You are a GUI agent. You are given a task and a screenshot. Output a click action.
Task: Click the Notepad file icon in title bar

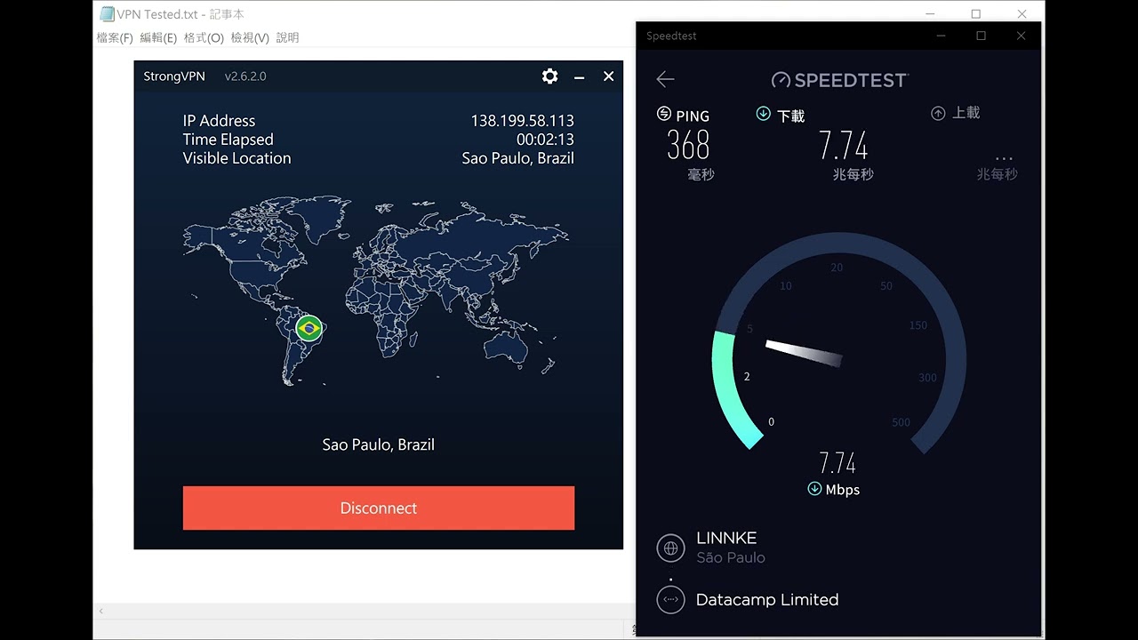click(107, 13)
